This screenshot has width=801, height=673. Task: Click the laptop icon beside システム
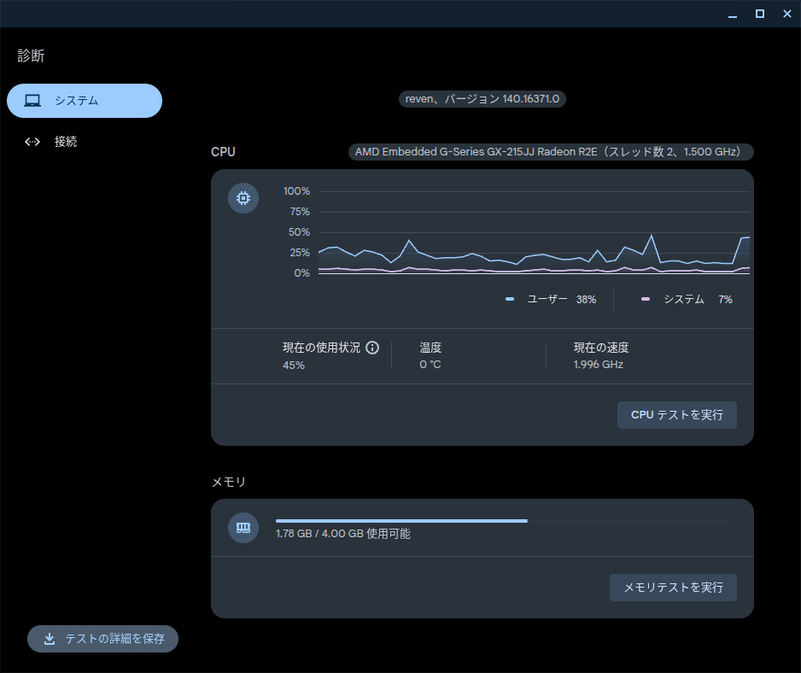coord(32,101)
